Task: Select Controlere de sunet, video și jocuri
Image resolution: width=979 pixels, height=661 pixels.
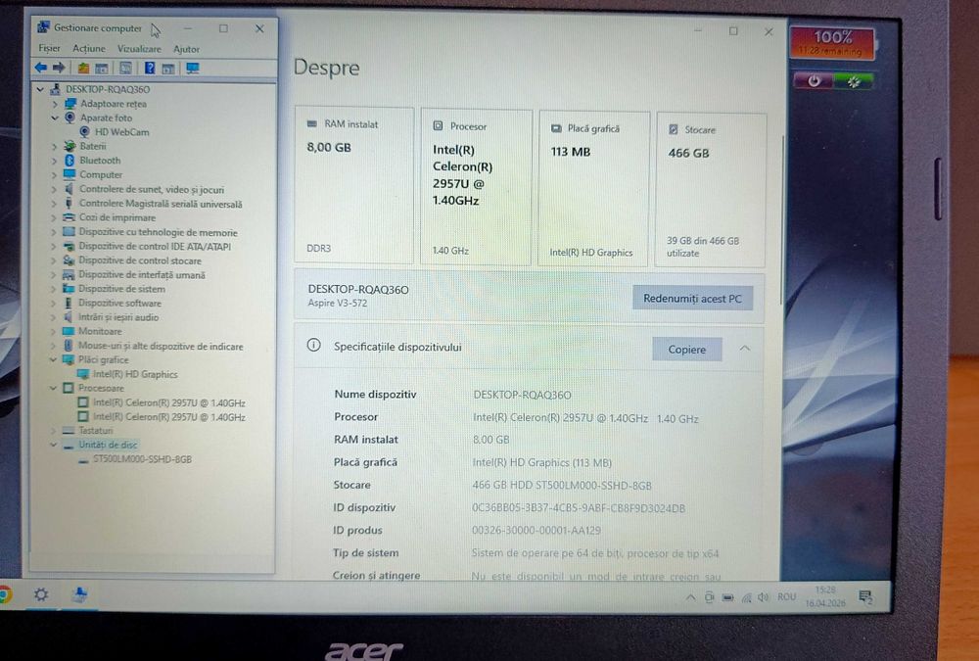Action: pyautogui.click(x=152, y=189)
